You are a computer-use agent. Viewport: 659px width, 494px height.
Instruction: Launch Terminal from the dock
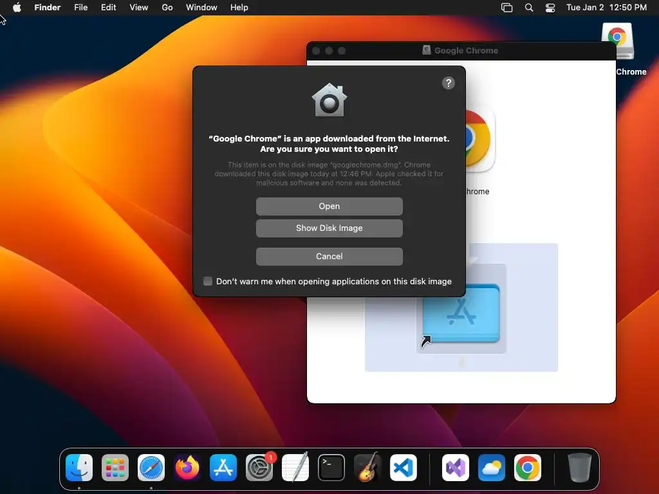(x=331, y=468)
